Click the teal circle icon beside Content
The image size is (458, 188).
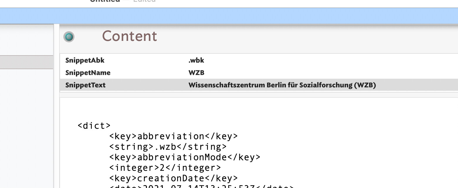[69, 37]
